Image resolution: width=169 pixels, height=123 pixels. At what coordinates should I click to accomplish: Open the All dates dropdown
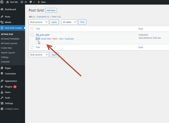(69, 22)
